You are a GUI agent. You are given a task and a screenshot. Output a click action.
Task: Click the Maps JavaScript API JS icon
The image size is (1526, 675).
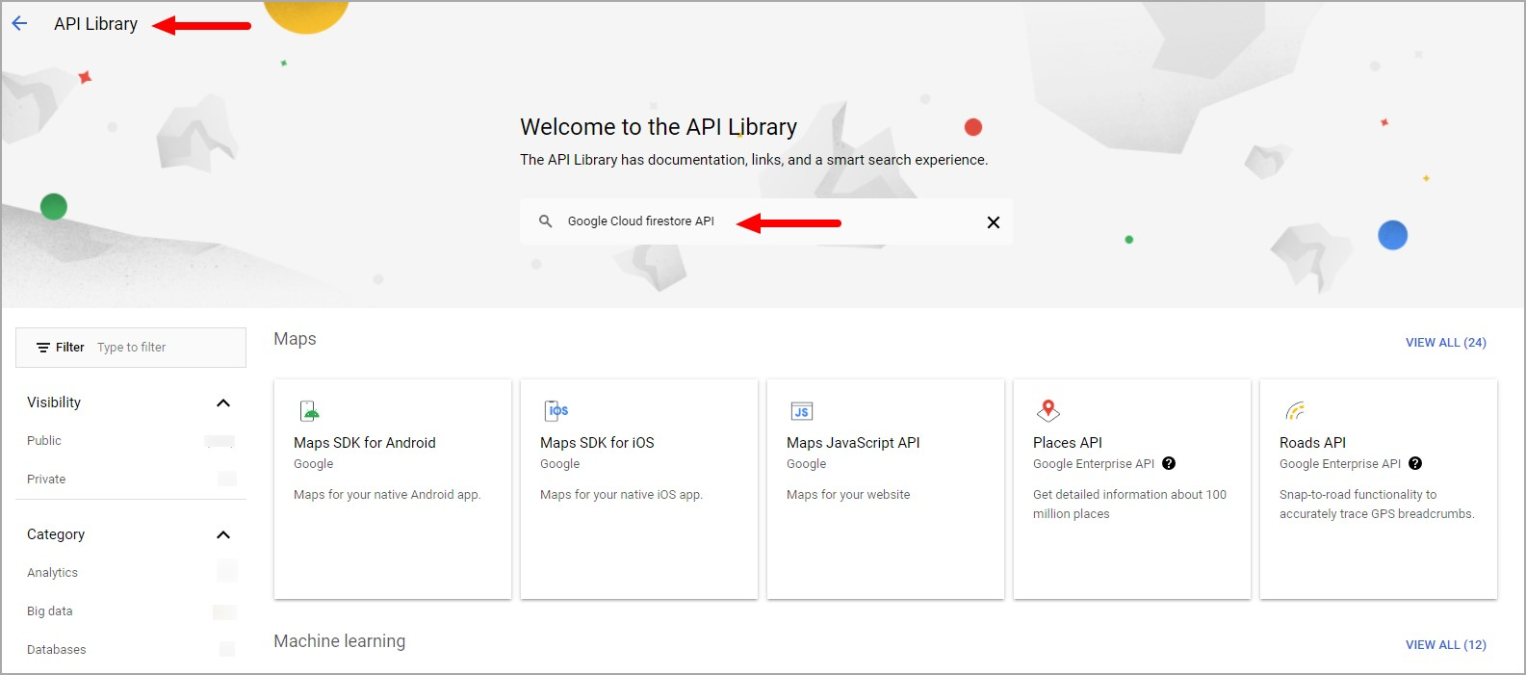[x=802, y=411]
